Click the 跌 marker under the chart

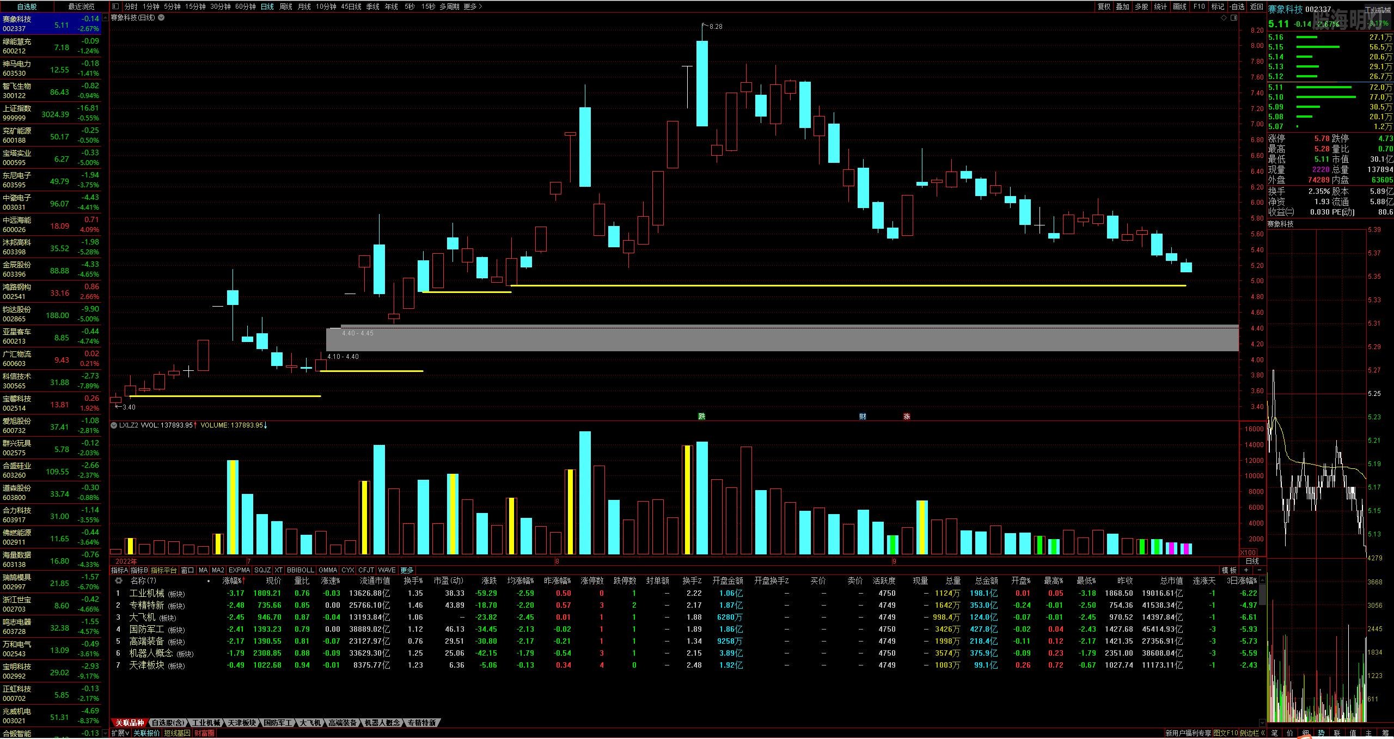[702, 416]
